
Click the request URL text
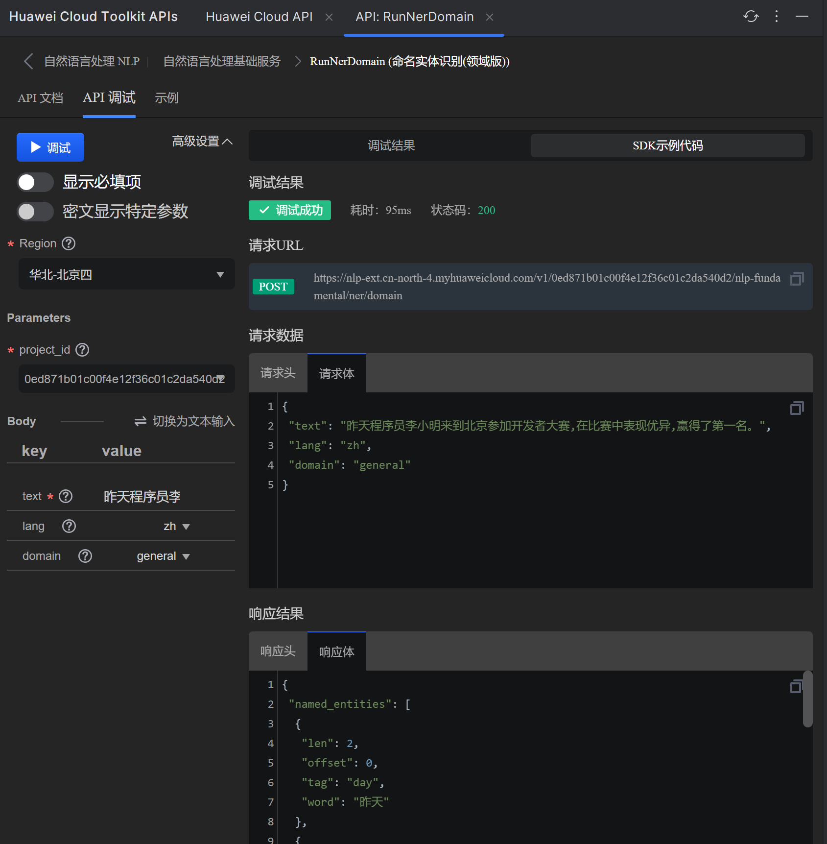pyautogui.click(x=547, y=287)
